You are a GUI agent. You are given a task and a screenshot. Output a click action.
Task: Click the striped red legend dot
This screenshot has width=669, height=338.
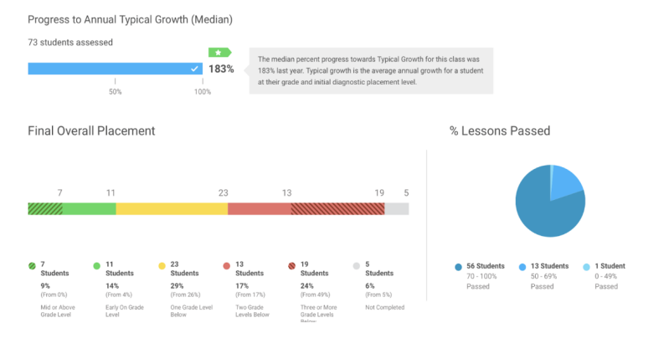pos(292,266)
